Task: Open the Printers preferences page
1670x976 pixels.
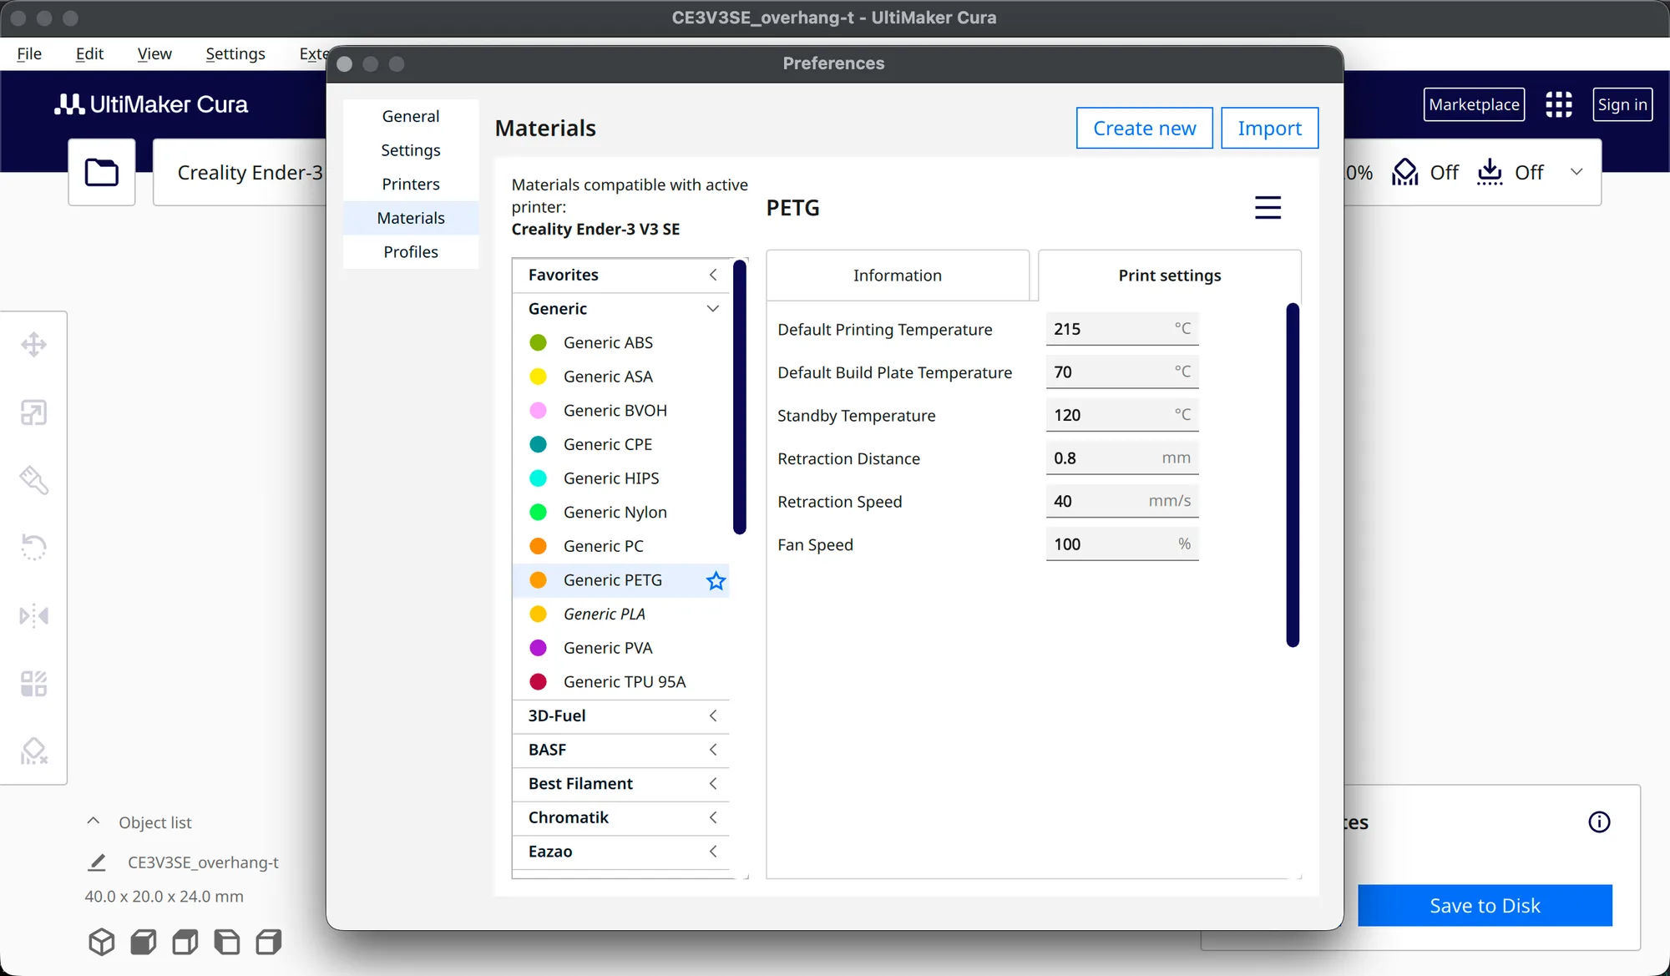Action: (x=411, y=184)
